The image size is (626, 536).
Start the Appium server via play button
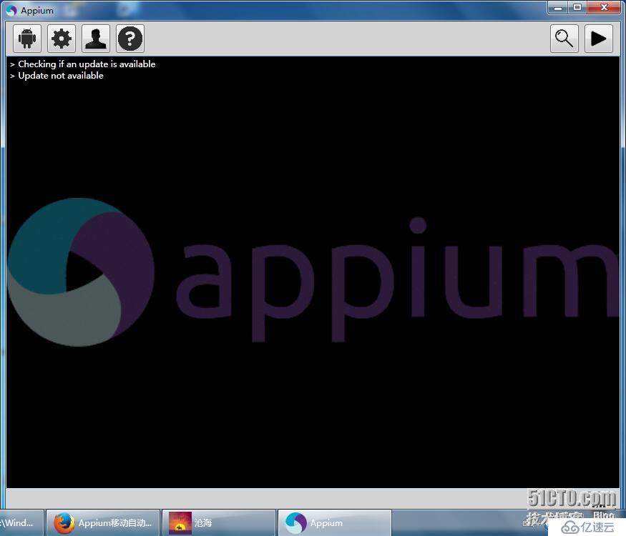click(598, 39)
